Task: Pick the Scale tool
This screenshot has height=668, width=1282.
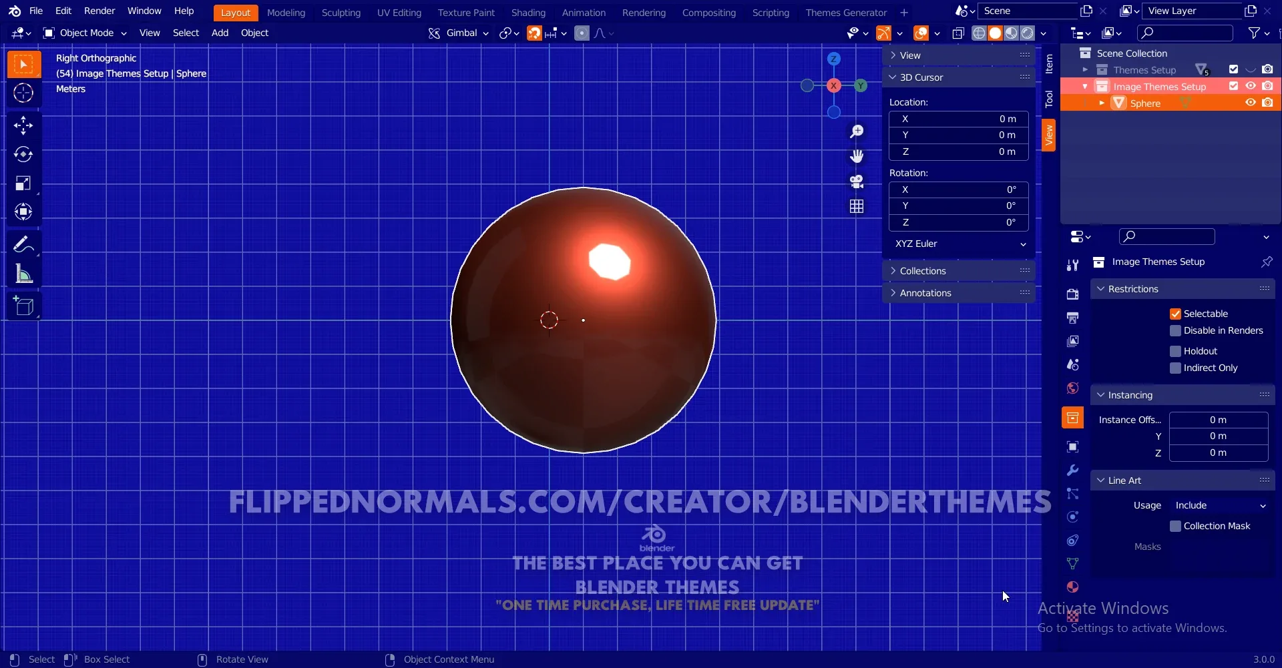Action: point(23,183)
